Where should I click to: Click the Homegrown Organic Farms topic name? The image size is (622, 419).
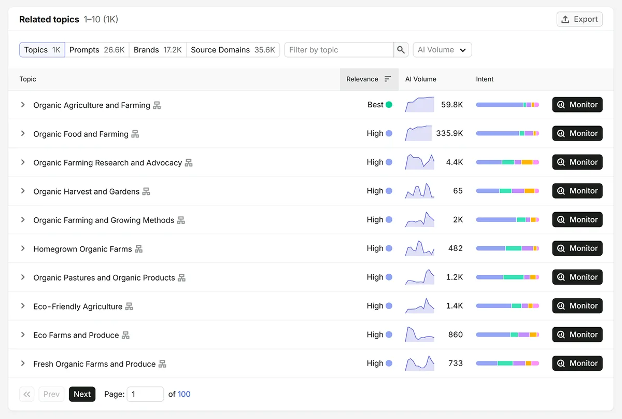coord(82,249)
